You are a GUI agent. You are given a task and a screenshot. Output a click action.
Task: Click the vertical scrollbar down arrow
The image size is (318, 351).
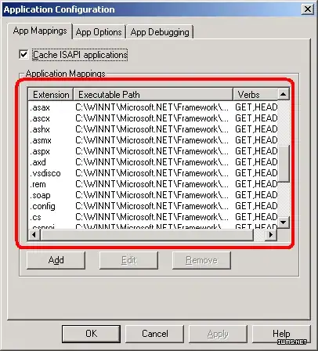[284, 223]
